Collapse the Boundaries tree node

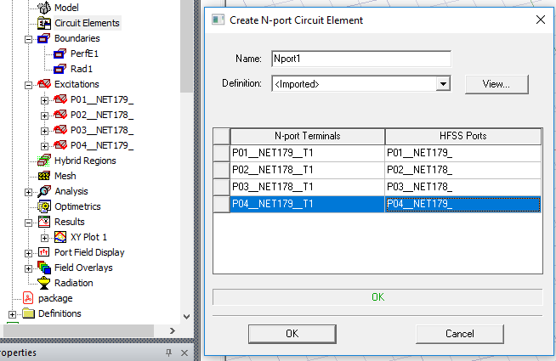(29, 38)
